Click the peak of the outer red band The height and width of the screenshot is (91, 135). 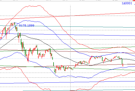39,6
